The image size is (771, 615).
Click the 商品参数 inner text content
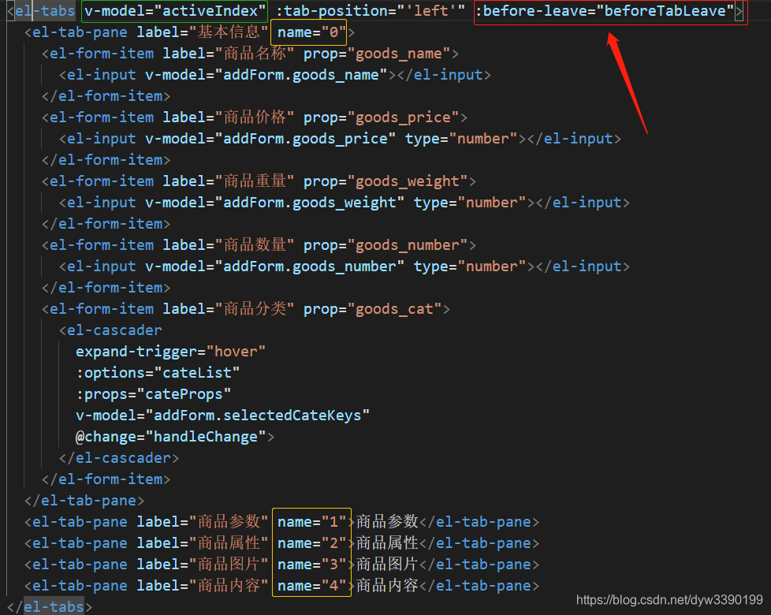pyautogui.click(x=387, y=522)
